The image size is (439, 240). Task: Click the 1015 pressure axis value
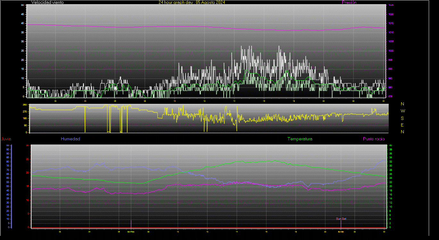pos(391,23)
